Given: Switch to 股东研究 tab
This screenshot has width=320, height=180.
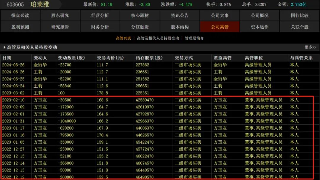Looking at the screenshot, I should pos(60,15).
